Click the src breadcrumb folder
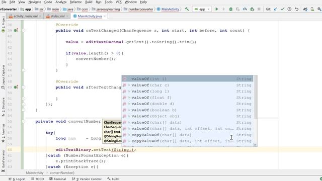 click(39, 9)
